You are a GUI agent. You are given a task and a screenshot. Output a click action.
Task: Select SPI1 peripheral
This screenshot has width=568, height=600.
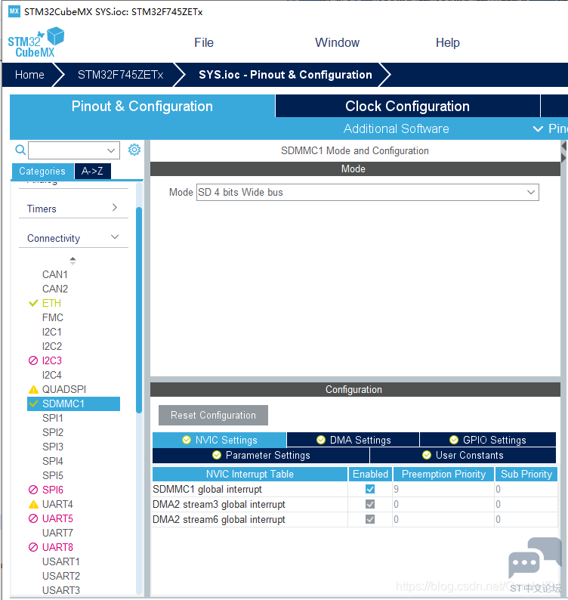[x=53, y=418]
